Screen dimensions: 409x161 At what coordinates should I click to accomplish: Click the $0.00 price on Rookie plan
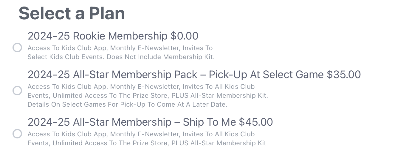(185, 36)
